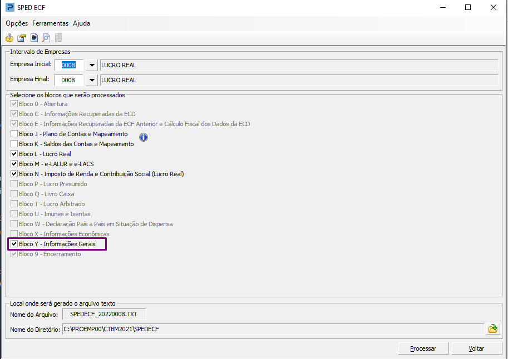This screenshot has width=508, height=359.
Task: Enable Bloco J - Plano de Contas checkbox
Action: pyautogui.click(x=14, y=134)
